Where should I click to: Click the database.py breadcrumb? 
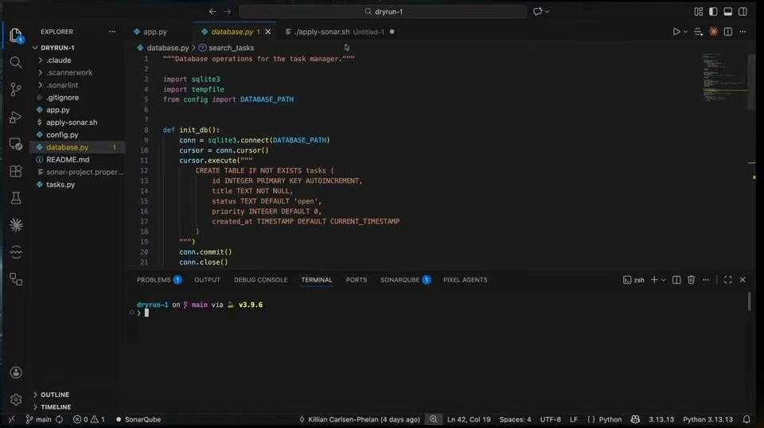[167, 48]
